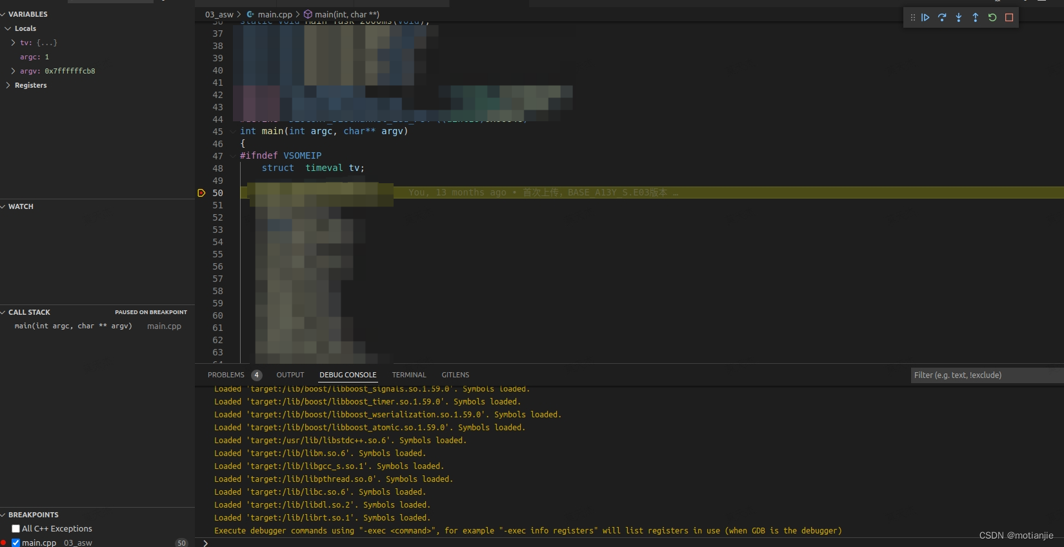The image size is (1064, 547).
Task: Grab the debug toolbar drag handle
Action: (x=912, y=17)
